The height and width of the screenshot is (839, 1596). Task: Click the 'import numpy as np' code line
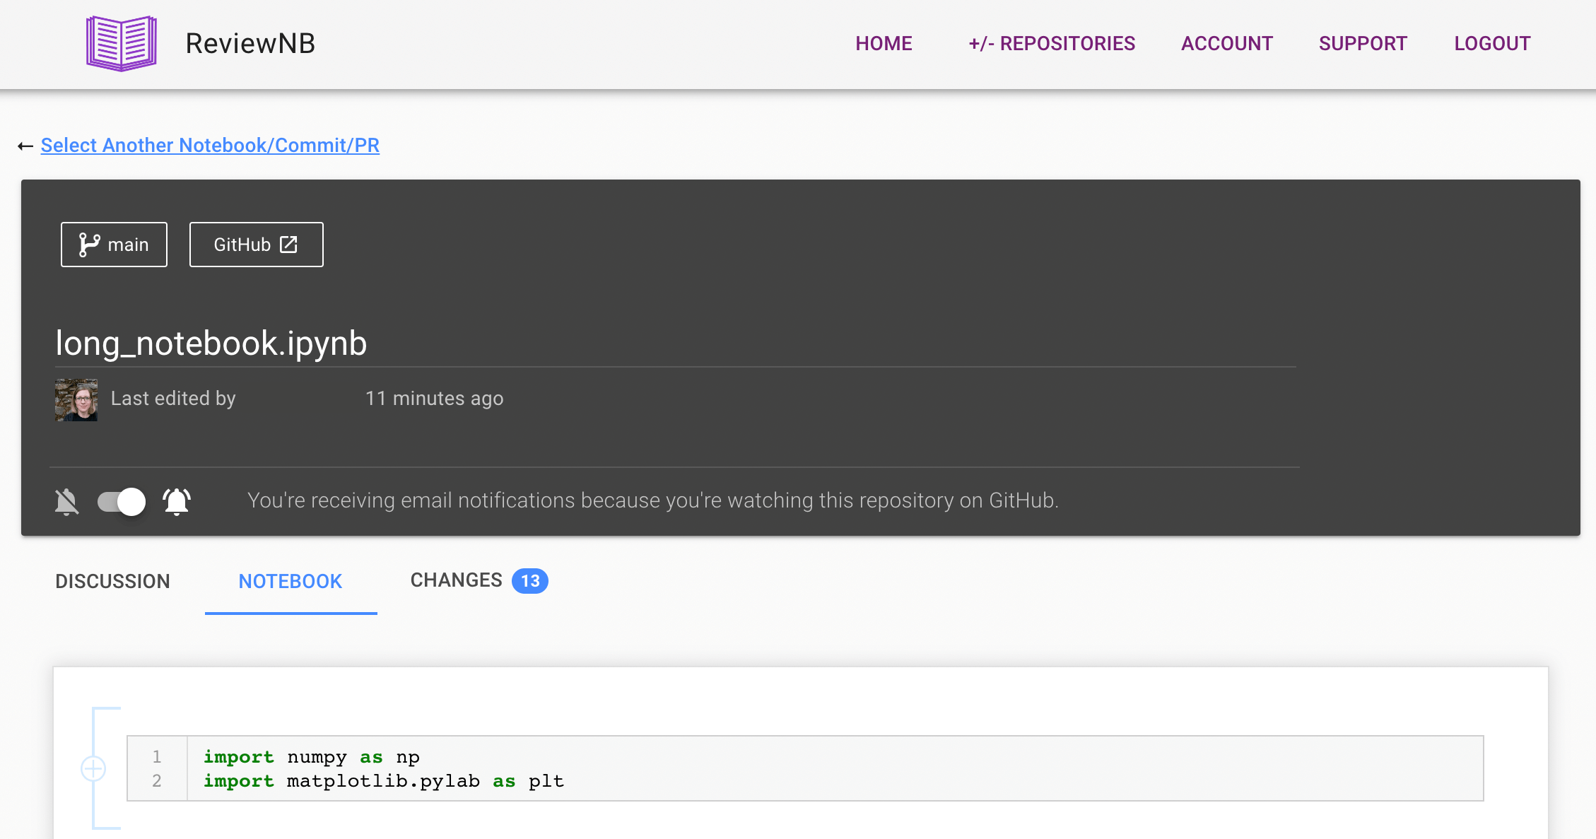pos(312,757)
